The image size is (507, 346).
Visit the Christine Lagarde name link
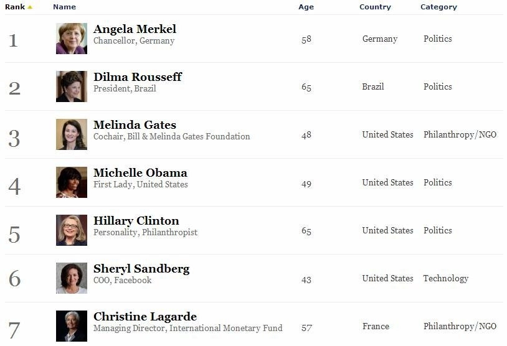tap(145, 317)
